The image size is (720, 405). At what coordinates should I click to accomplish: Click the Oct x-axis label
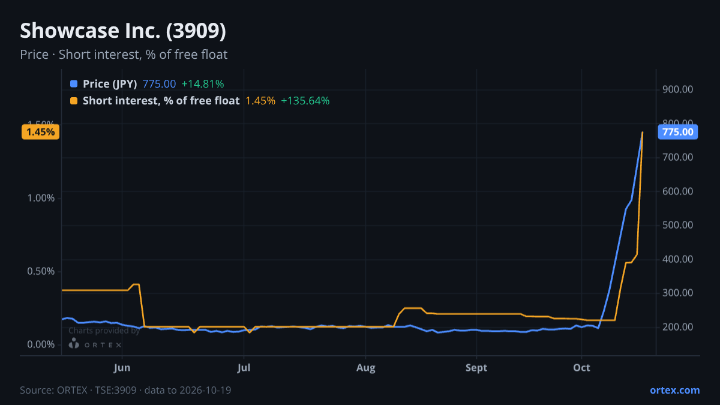581,368
